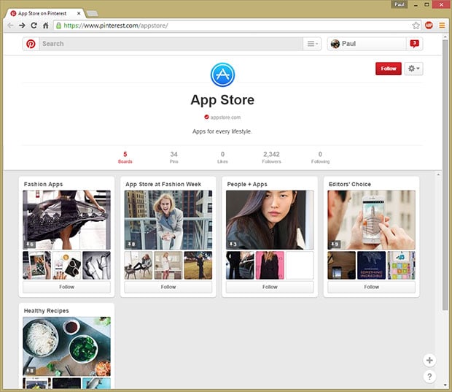Open Healthy Recipes cover image
This screenshot has height=392, width=452.
pyautogui.click(x=66, y=347)
